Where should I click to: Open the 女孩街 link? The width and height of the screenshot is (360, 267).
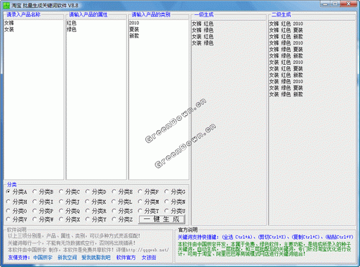click(149, 258)
